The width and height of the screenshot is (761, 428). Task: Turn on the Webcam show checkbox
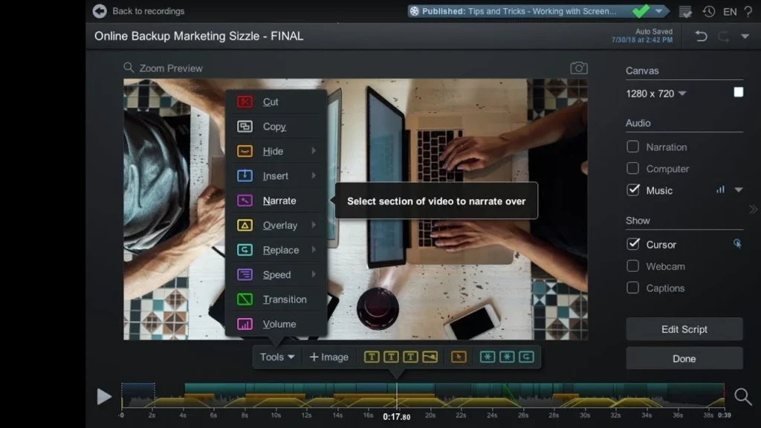click(633, 266)
